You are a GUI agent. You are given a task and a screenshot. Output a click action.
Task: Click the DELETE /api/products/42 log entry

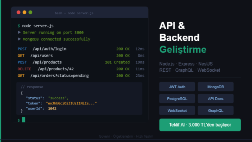[81, 69]
